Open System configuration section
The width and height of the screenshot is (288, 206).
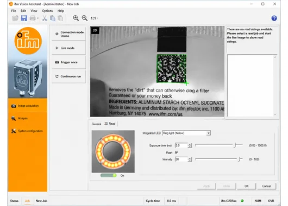28,131
